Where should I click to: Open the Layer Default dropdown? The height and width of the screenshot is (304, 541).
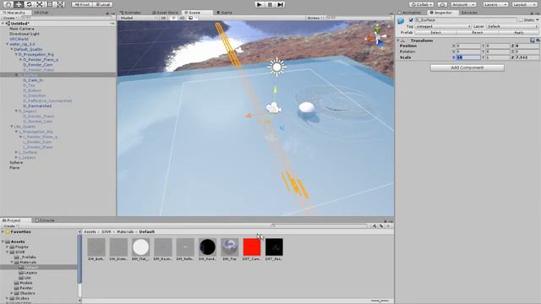(513, 26)
